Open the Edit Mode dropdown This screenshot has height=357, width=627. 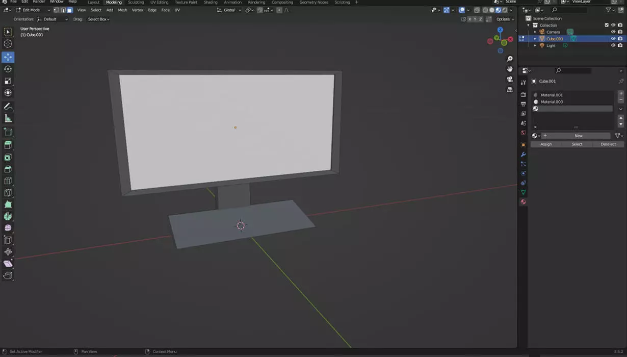pos(33,10)
